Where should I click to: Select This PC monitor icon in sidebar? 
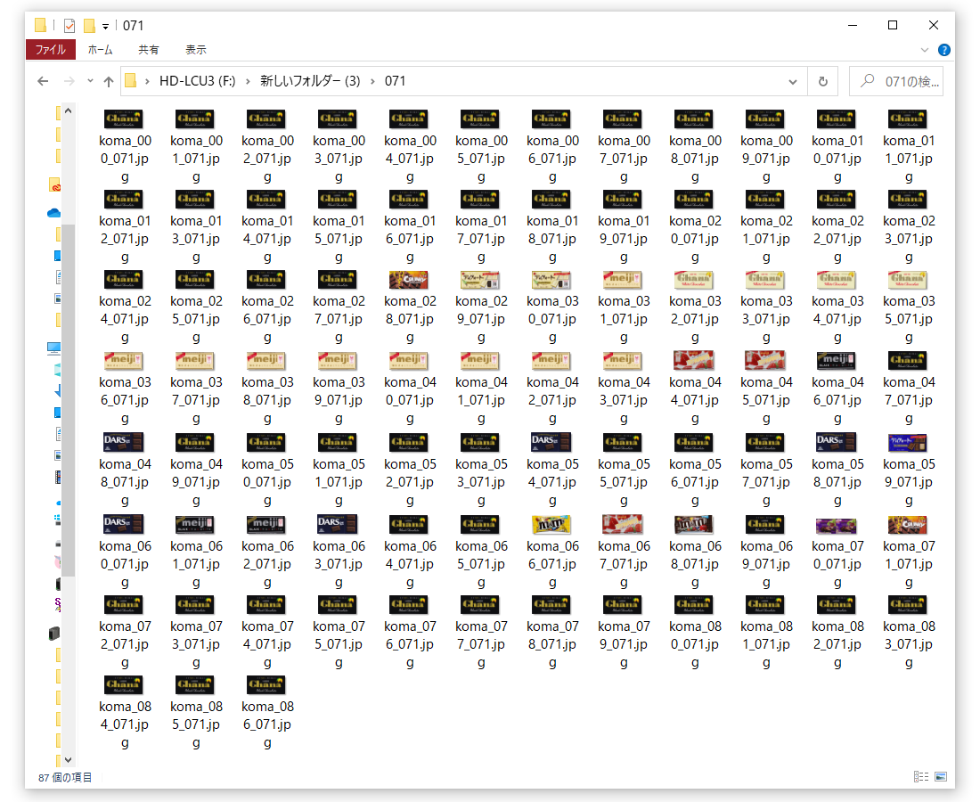pos(53,348)
